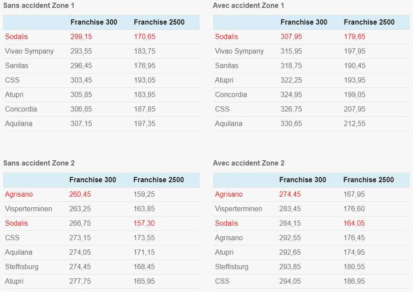This screenshot has width=413, height=292.
Task: Click Vivao Sympany in Sans accident Zone 1
Action: click(29, 51)
